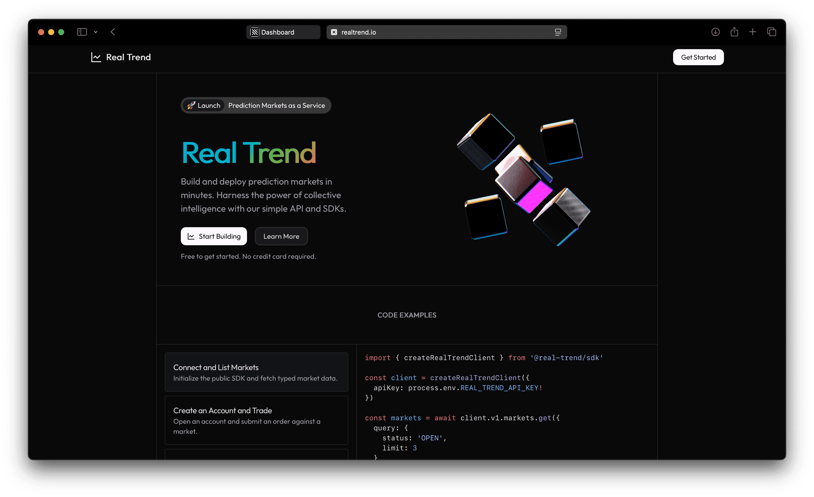This screenshot has height=497, width=814.
Task: Show the tab overview icon
Action: pyautogui.click(x=772, y=32)
